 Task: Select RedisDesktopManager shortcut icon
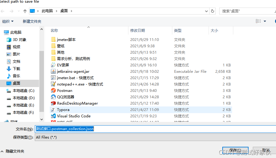point(53,103)
